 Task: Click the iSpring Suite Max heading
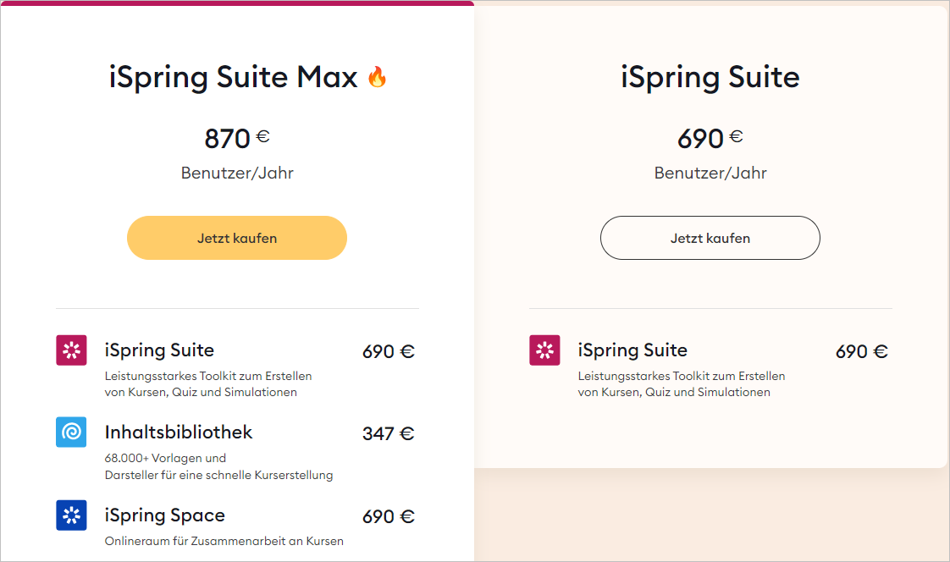click(x=234, y=78)
